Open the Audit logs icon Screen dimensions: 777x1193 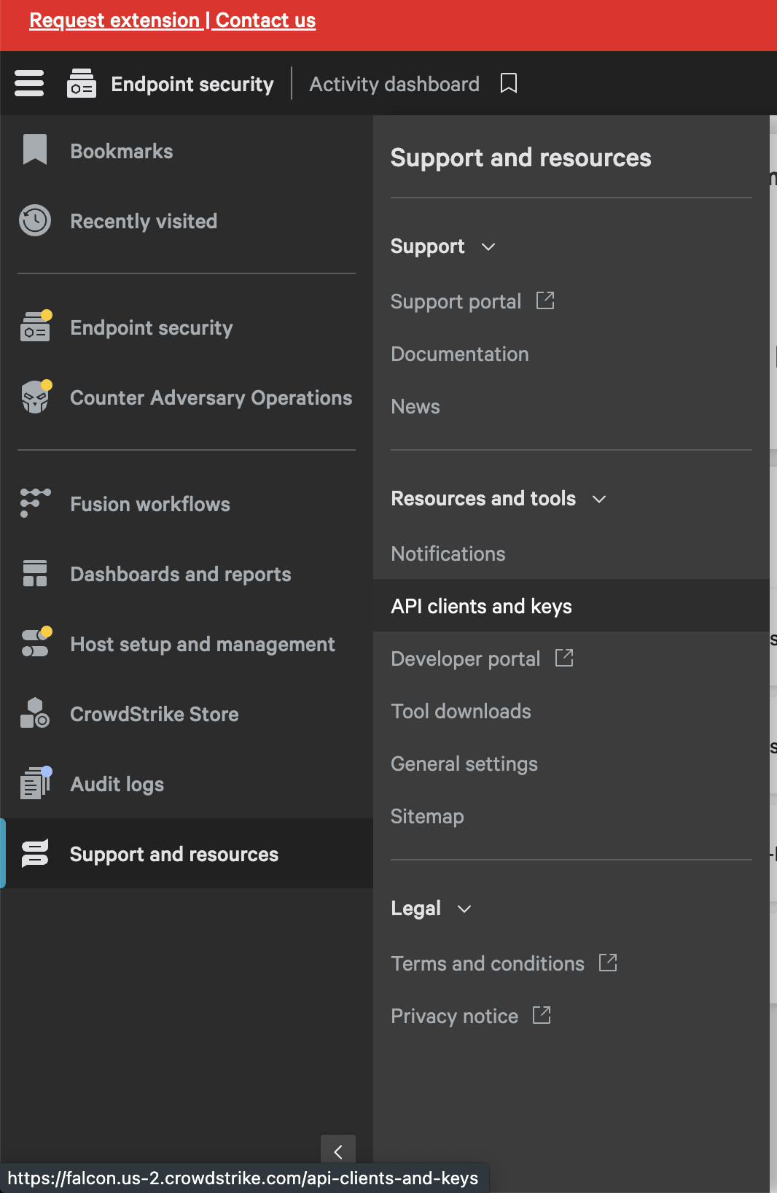coord(35,783)
